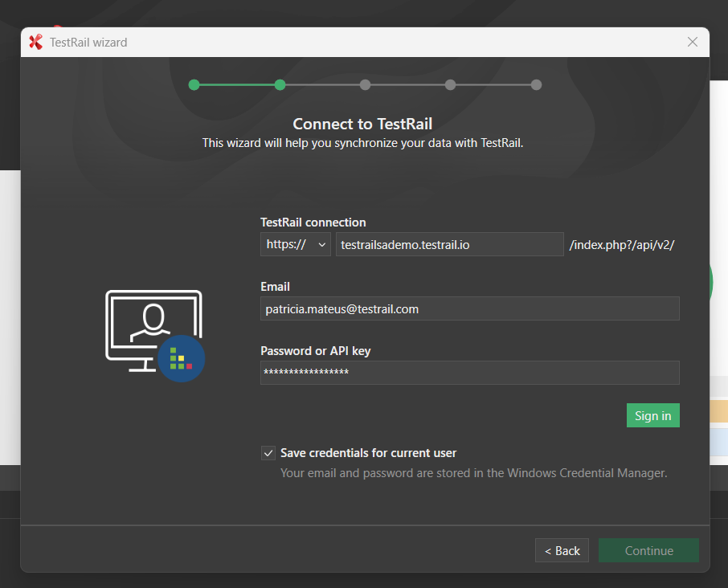Click the Email input field

point(469,308)
